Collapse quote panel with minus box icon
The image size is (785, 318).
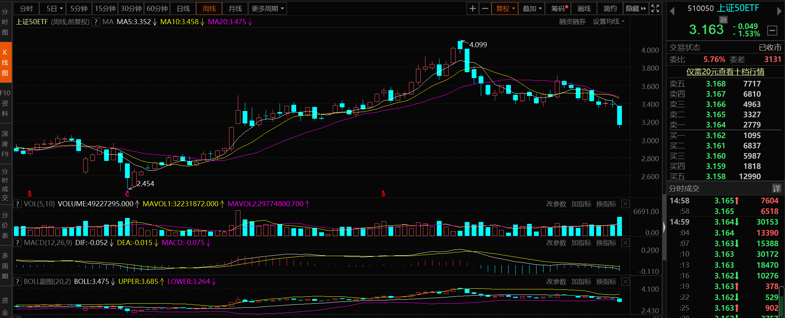[773, 30]
